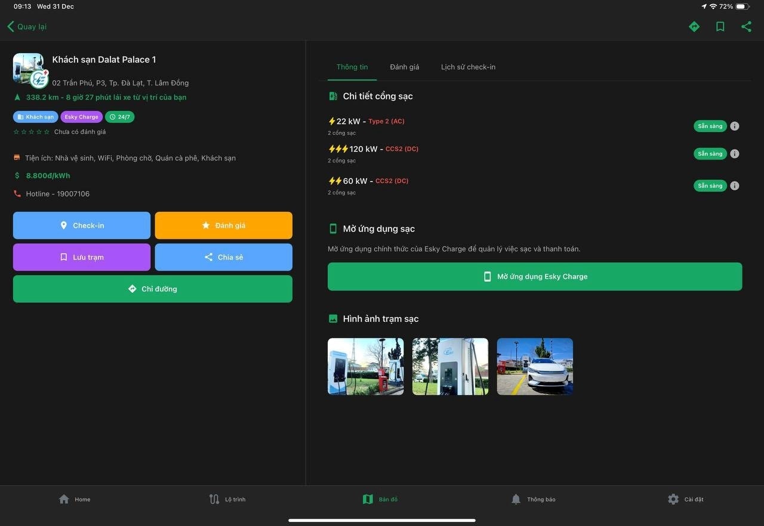Call the Hotline 19007106 number
The height and width of the screenshot is (526, 764).
(x=57, y=194)
